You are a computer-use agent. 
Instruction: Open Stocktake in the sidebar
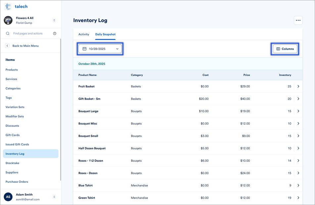pyautogui.click(x=12, y=163)
